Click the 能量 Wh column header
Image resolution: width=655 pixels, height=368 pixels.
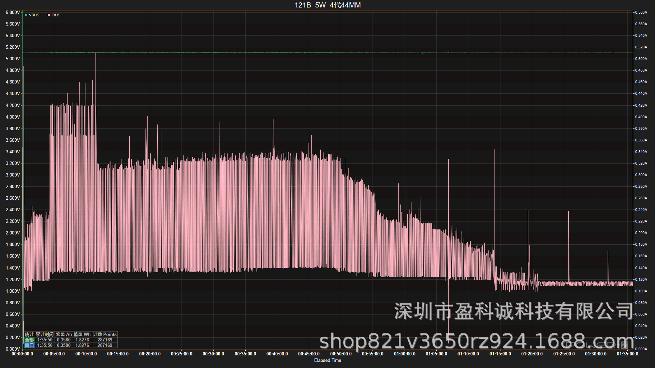tap(82, 334)
